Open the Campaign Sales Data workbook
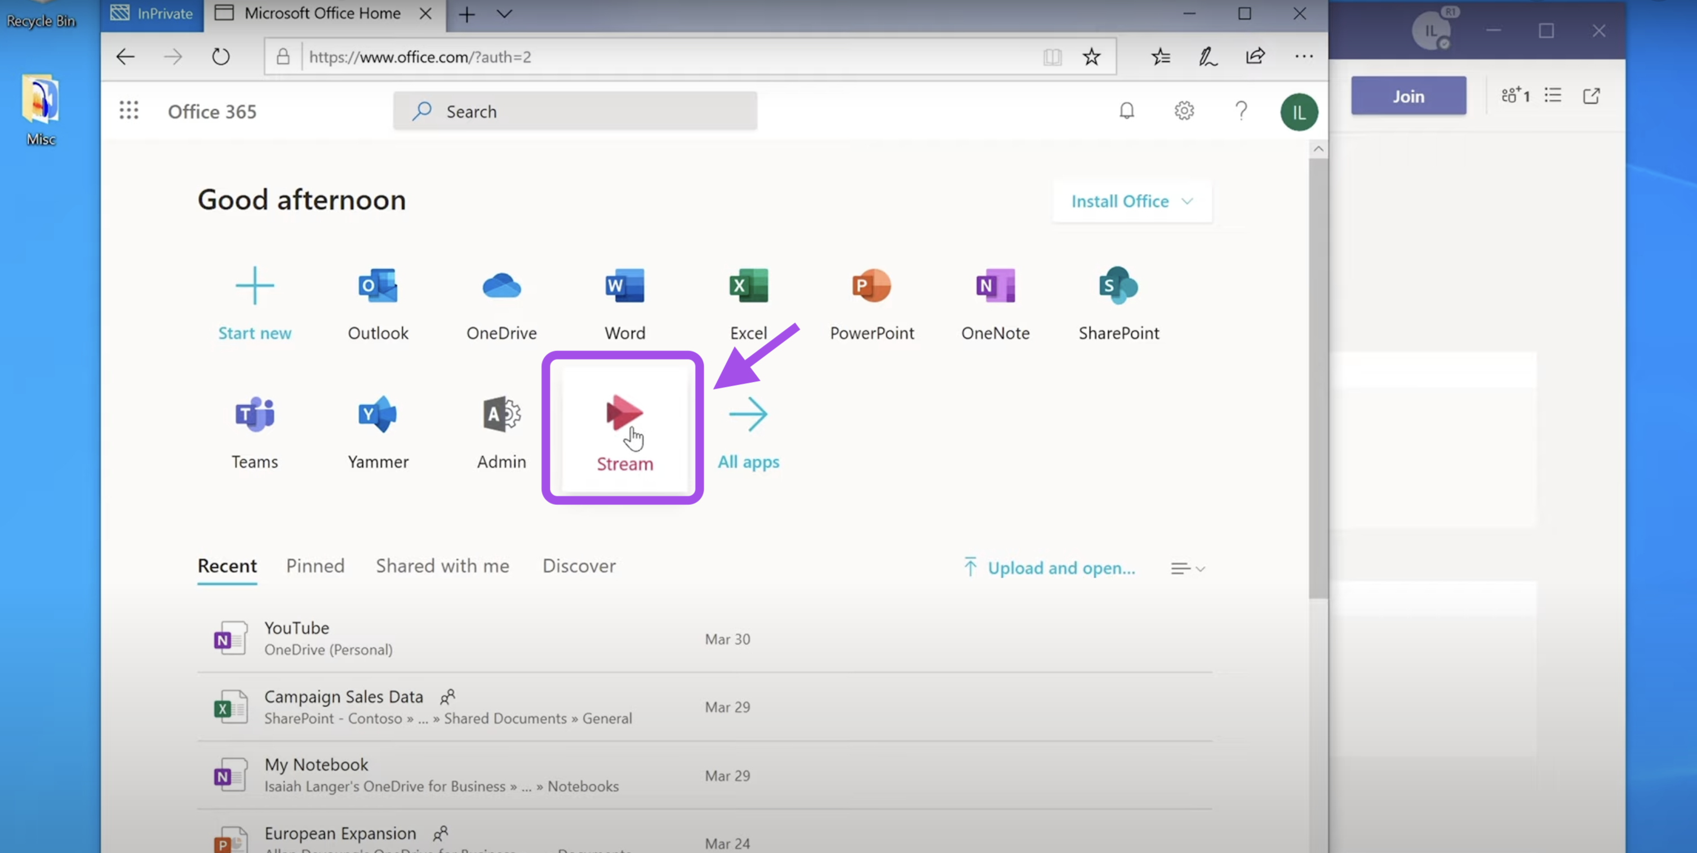The image size is (1697, 853). coord(705,707)
